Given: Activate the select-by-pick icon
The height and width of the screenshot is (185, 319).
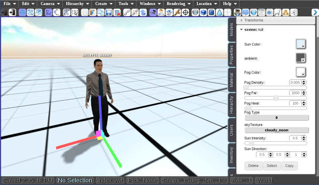Looking at the screenshot, I should point(67,12).
